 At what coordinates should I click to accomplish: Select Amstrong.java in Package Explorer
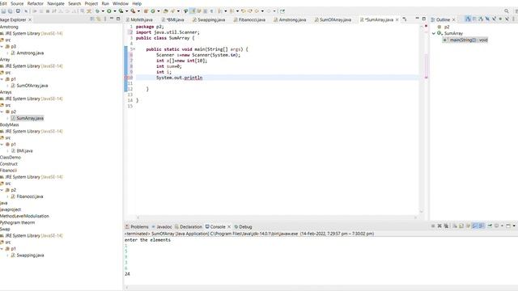pyautogui.click(x=27, y=53)
